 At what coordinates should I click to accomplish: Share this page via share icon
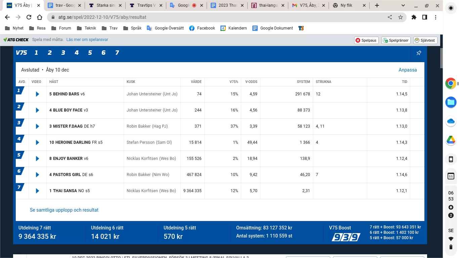click(390, 17)
